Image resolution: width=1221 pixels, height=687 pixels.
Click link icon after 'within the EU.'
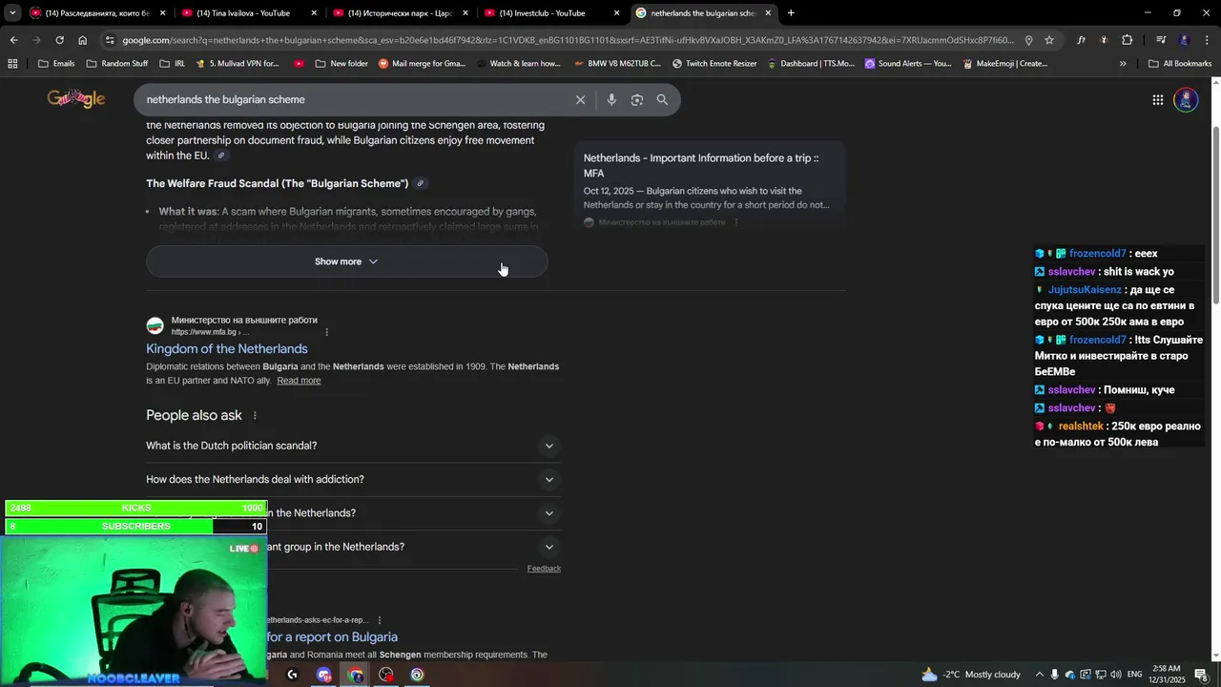[x=221, y=156]
